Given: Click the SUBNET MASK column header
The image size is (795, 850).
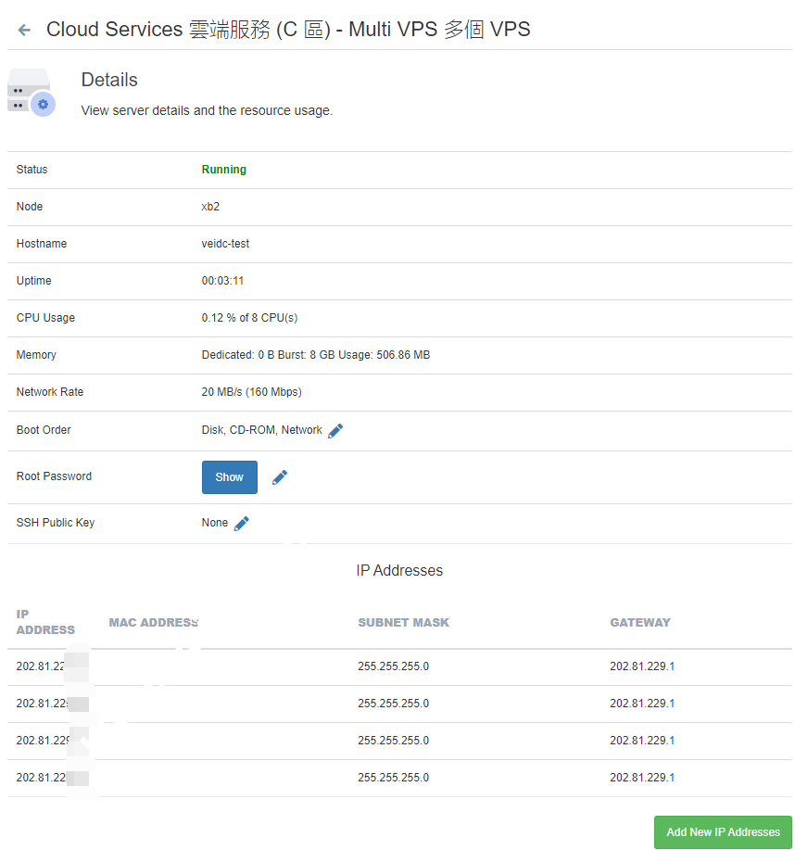Looking at the screenshot, I should [x=403, y=623].
